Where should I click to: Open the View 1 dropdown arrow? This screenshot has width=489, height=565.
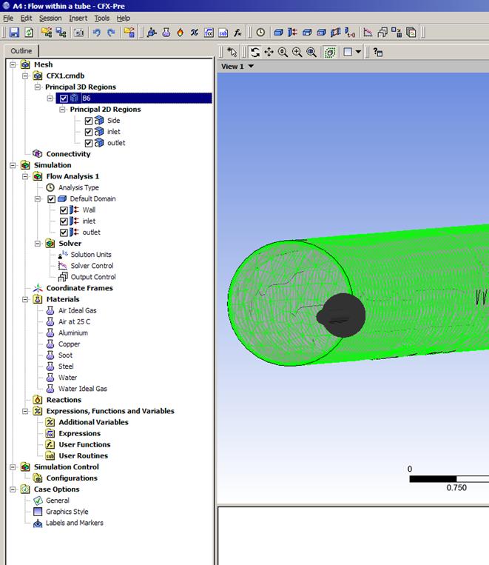252,67
